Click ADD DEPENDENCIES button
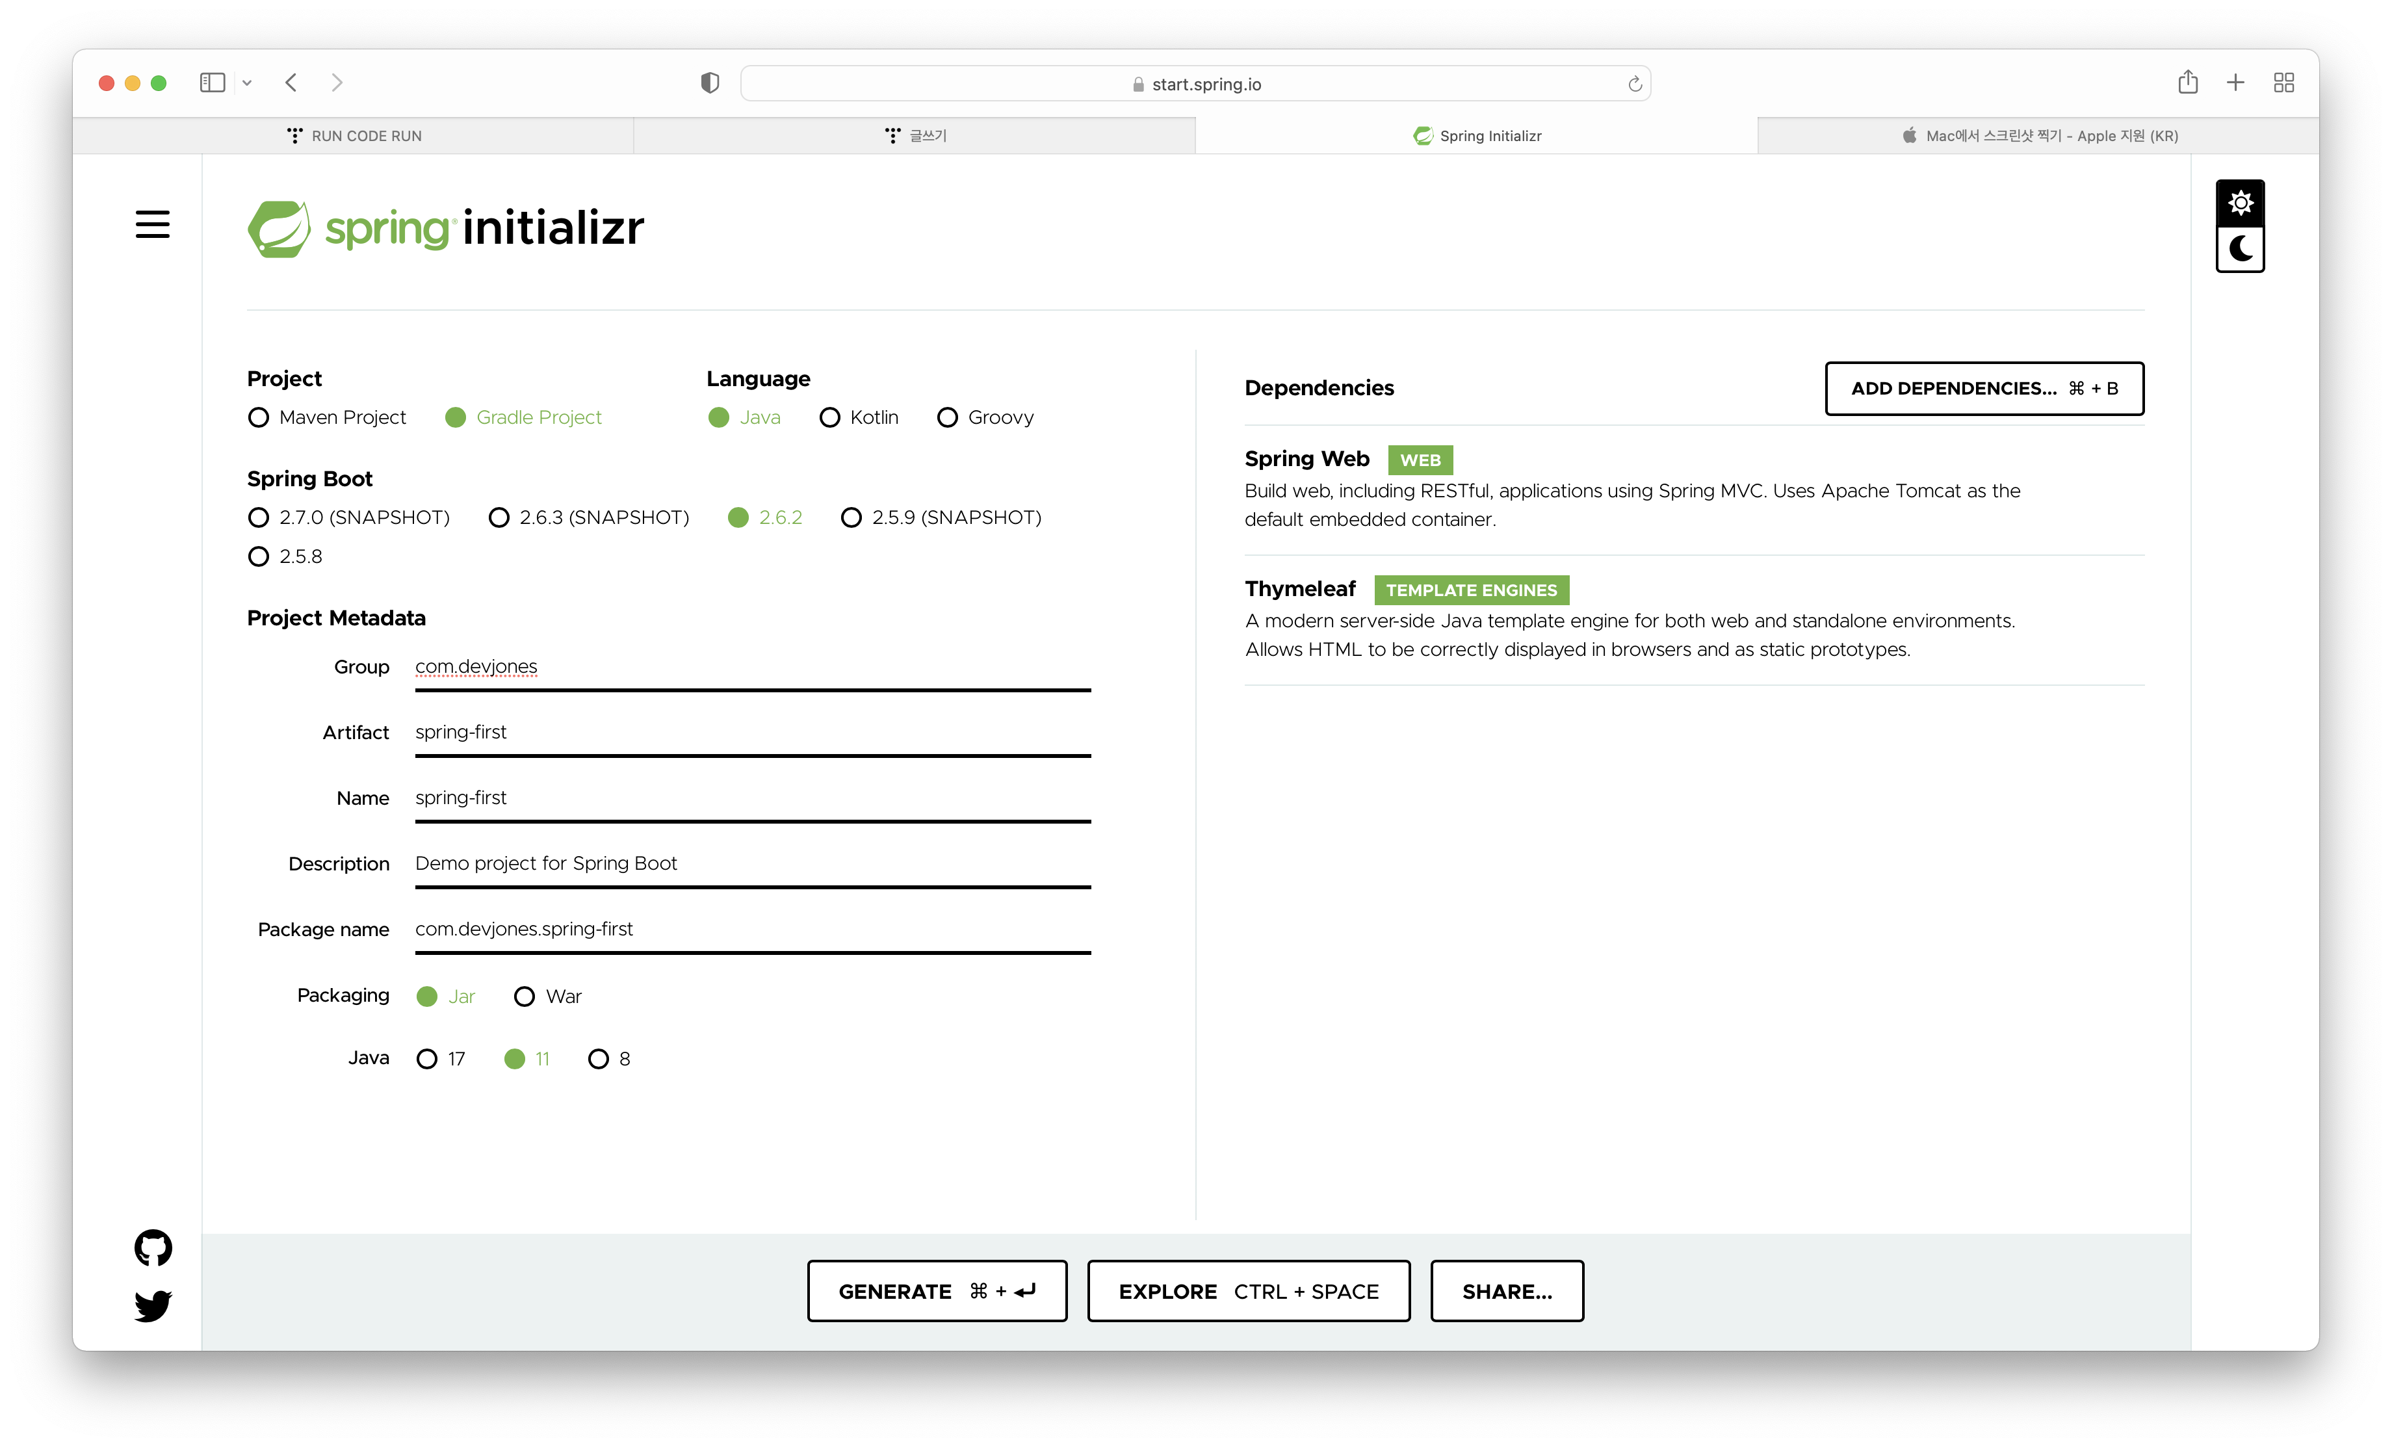Screen dimensions: 2392x1447 [x=1983, y=389]
